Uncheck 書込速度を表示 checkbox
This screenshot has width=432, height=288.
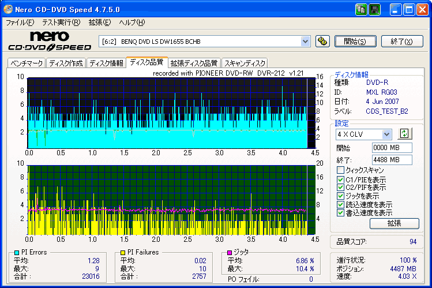click(x=340, y=213)
